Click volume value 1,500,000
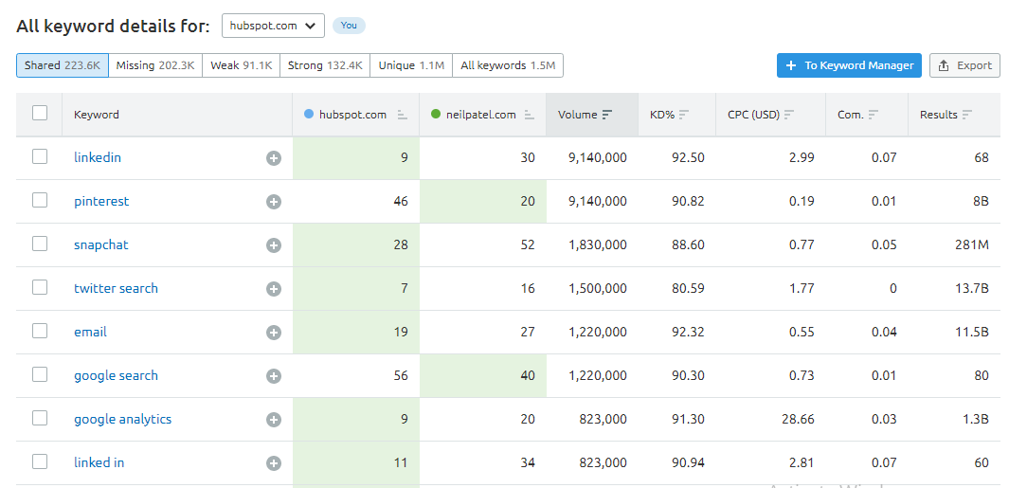This screenshot has height=488, width=1027. pos(598,288)
